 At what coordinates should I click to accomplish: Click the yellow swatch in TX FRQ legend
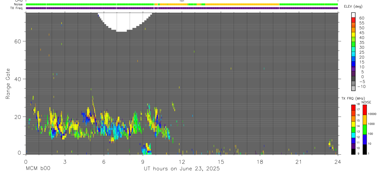coord(353,124)
